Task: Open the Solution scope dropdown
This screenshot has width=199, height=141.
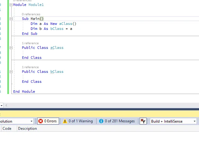Action: coord(17,121)
